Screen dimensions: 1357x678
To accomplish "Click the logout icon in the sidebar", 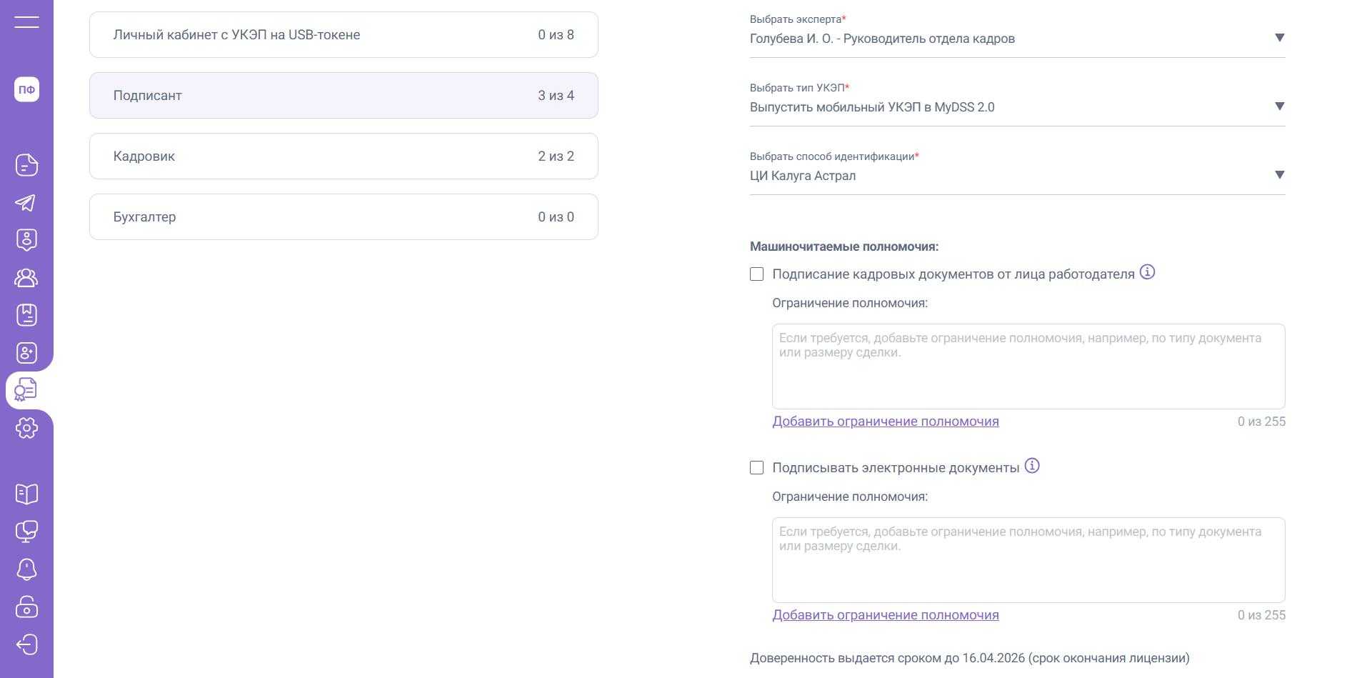I will click(x=26, y=644).
